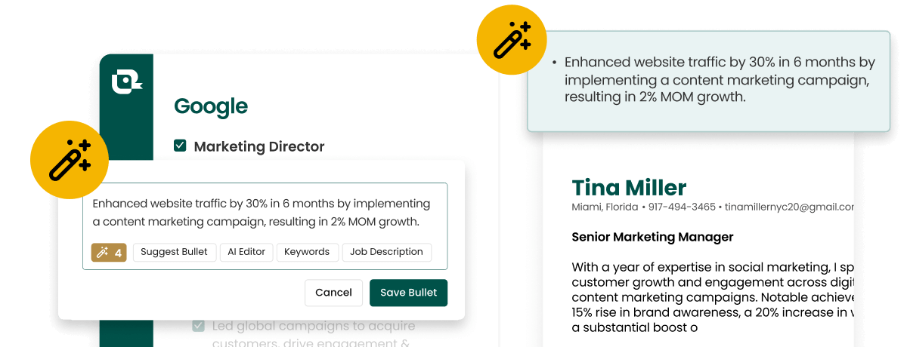Click the Save Bullet button

(409, 293)
